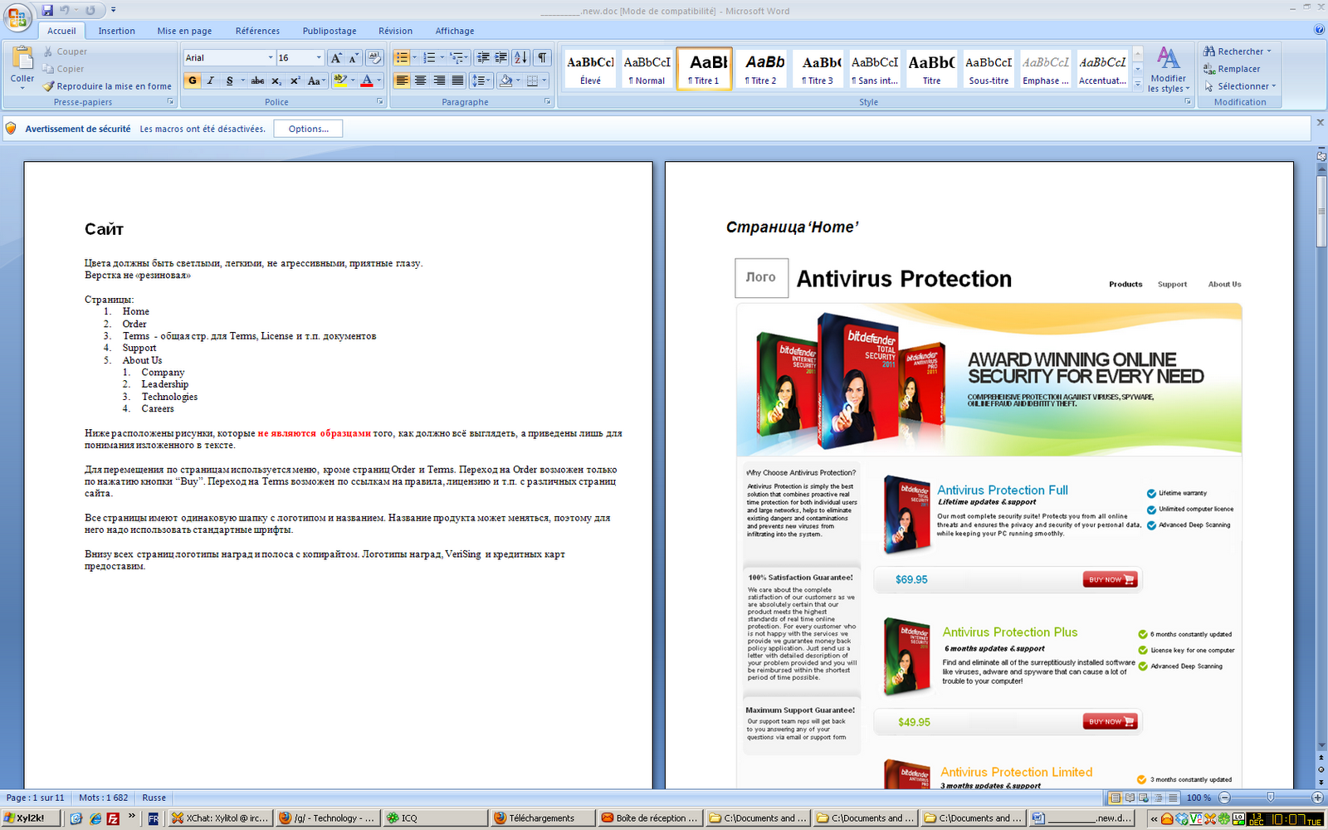Toggle centered text alignment
This screenshot has height=830, width=1328.
[420, 81]
